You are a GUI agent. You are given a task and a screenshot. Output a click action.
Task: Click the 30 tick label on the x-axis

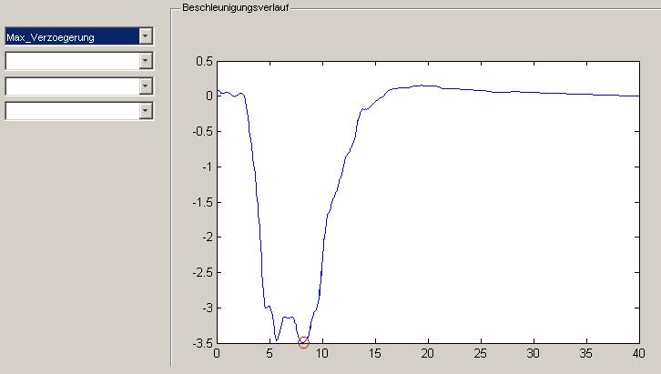click(534, 354)
